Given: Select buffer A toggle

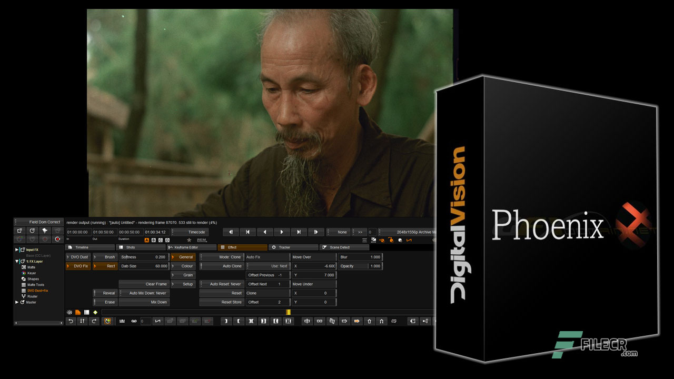Looking at the screenshot, I should click(x=147, y=240).
